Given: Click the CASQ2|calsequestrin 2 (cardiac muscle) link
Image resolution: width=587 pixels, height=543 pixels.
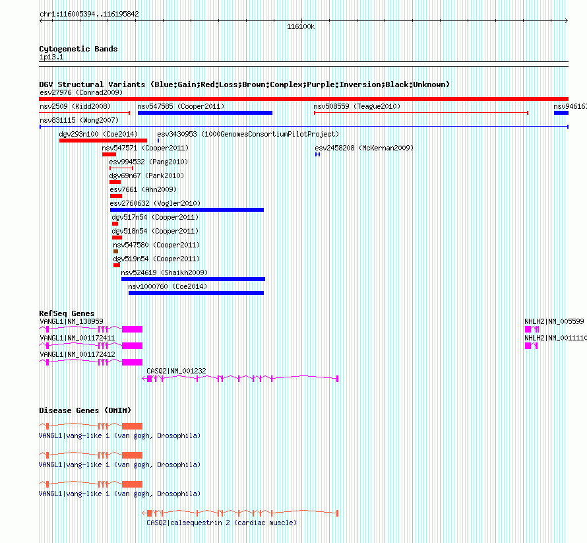Looking at the screenshot, I should (x=222, y=523).
